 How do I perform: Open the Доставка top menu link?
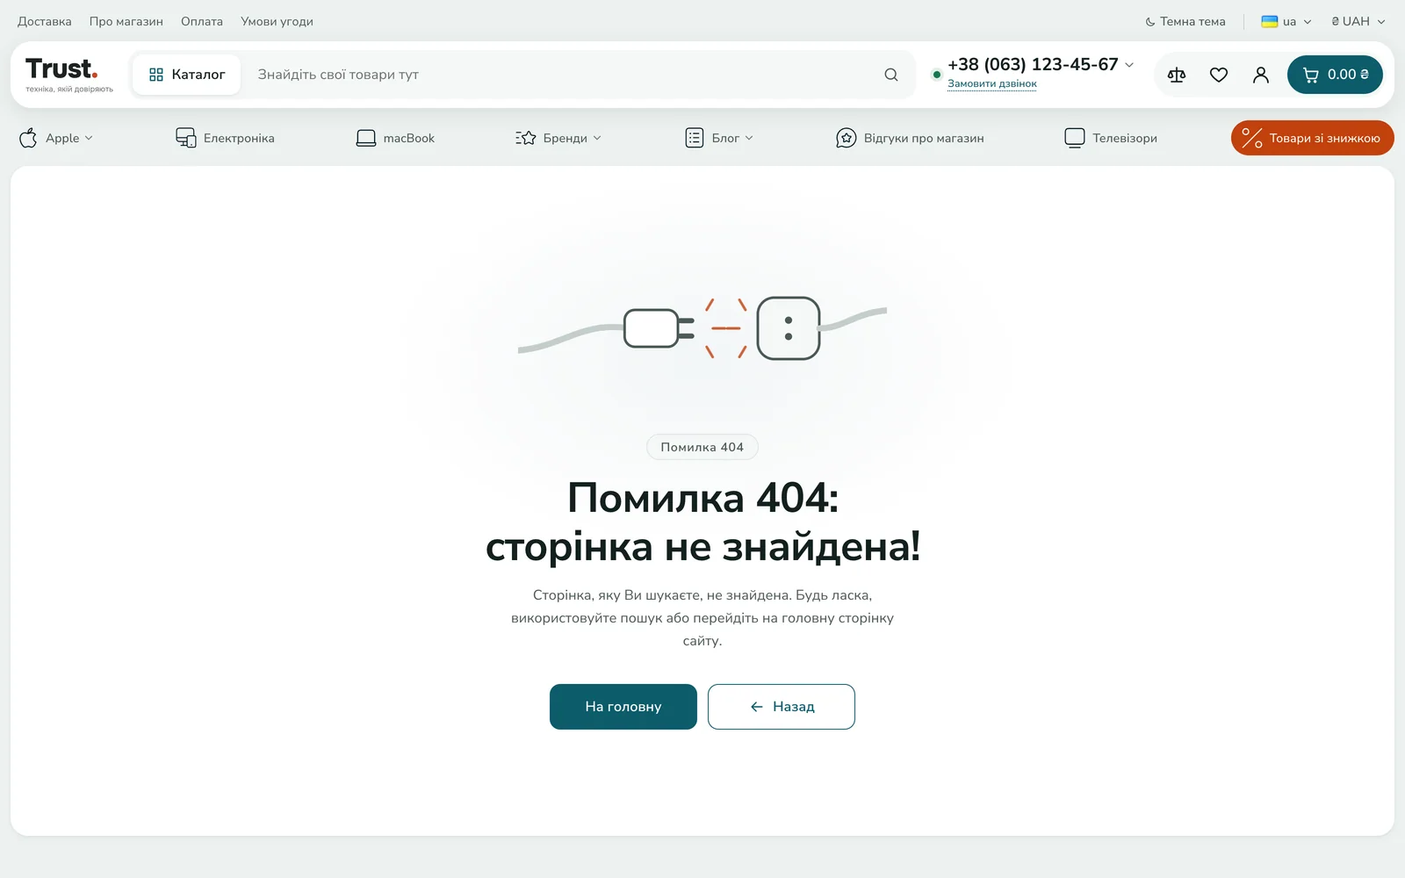45,21
